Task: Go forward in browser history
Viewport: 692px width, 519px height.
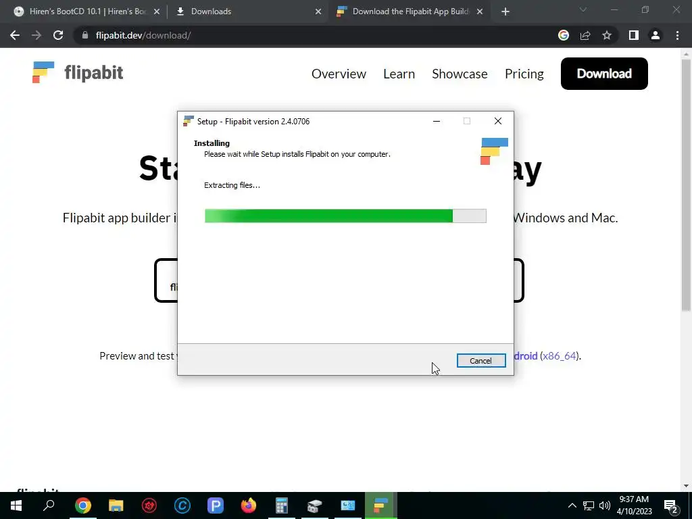Action: pyautogui.click(x=36, y=35)
